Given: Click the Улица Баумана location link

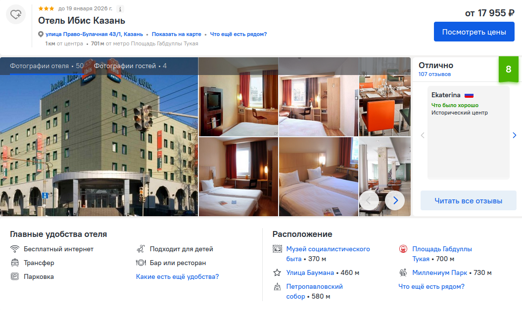Looking at the screenshot, I should point(310,272).
